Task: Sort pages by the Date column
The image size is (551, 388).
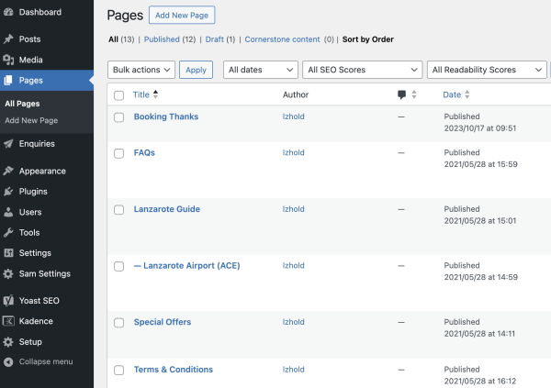Action: 452,94
